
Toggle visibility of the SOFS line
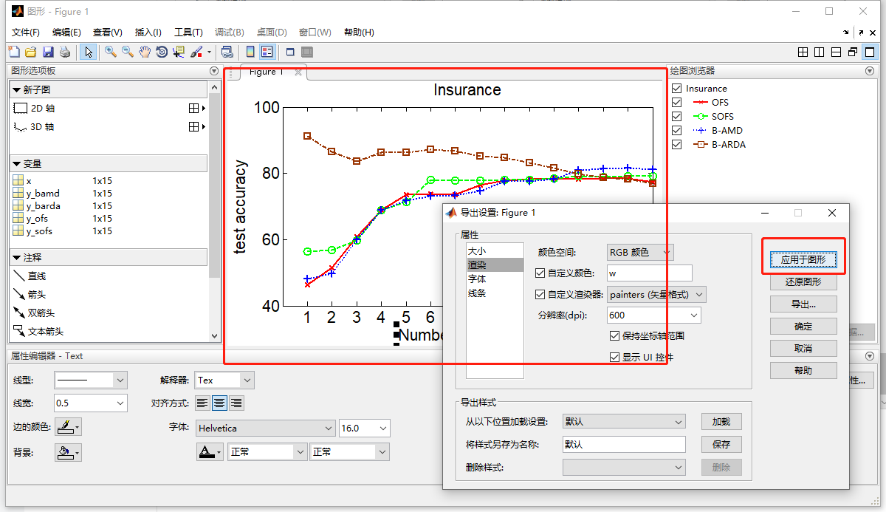tap(677, 116)
